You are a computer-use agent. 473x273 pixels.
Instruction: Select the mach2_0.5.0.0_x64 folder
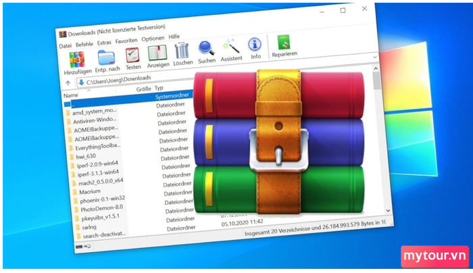point(101,182)
